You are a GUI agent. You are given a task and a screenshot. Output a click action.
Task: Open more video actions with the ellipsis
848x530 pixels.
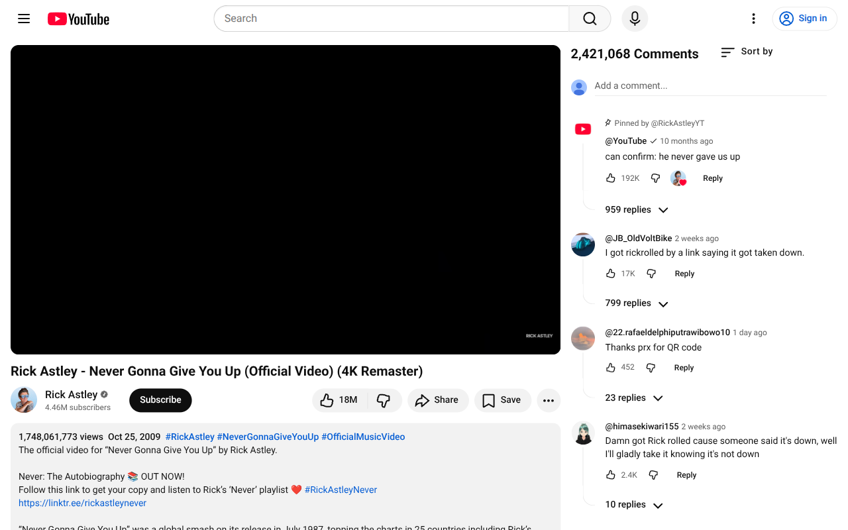point(549,400)
